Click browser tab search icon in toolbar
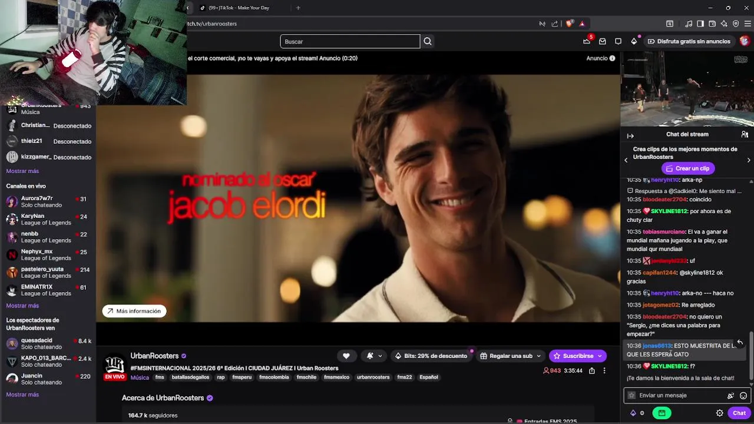Viewport: 754px width, 424px height. [x=670, y=24]
